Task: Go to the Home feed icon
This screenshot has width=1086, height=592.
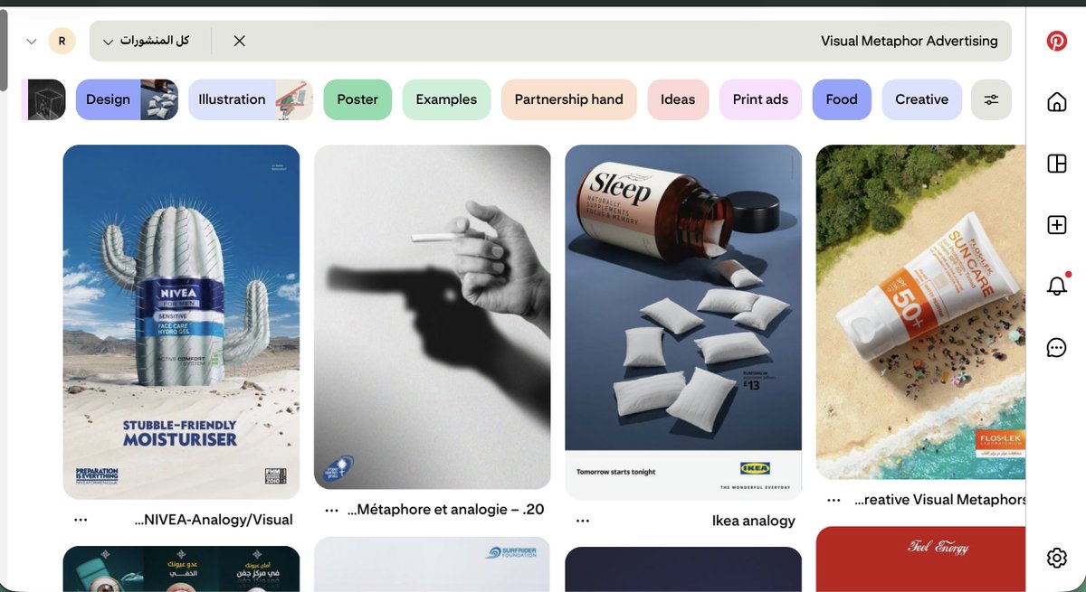Action: [x=1056, y=102]
